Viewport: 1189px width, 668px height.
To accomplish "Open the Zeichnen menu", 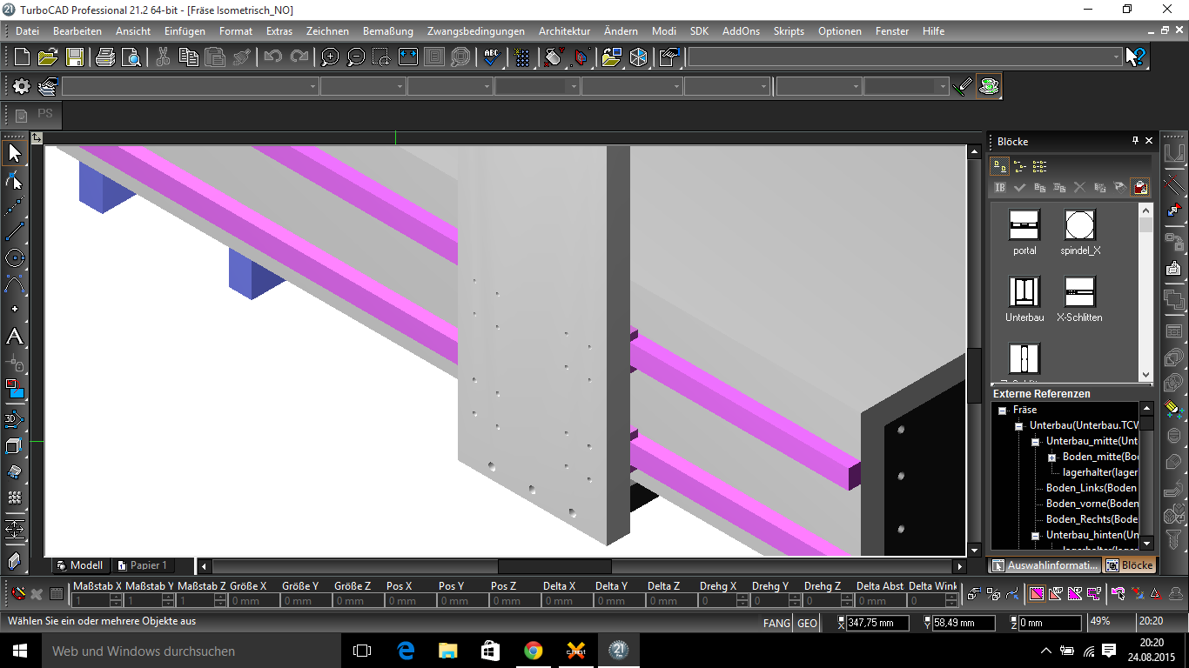I will (x=327, y=31).
